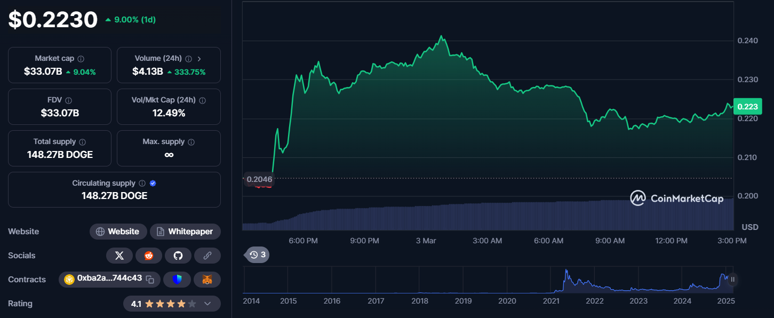Click the FDV value $33.07B
Image resolution: width=774 pixels, height=318 pixels.
(60, 113)
